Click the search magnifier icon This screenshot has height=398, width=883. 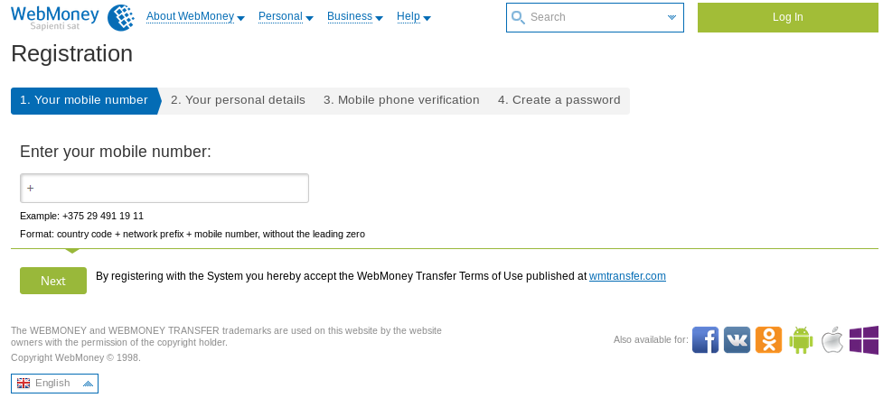click(x=518, y=17)
